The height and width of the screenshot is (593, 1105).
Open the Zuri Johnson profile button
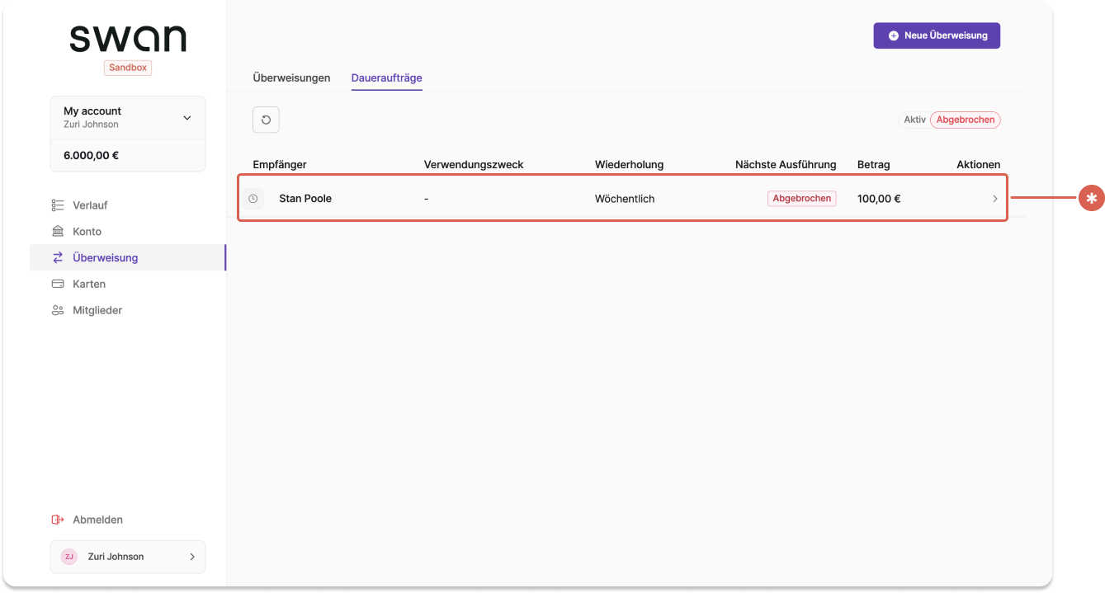click(128, 557)
